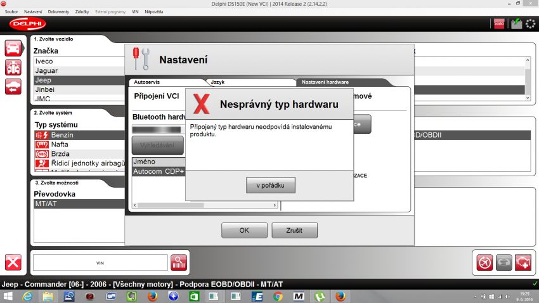The image size is (539, 303).
Task: Click the red airplane flight recorder icon
Action: point(484,263)
